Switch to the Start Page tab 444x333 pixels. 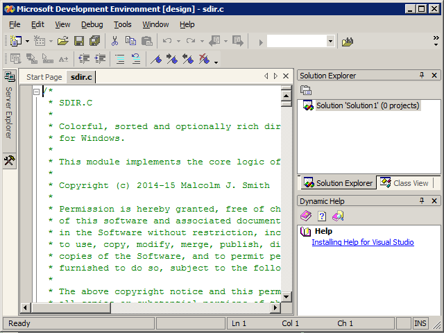pyautogui.click(x=44, y=77)
